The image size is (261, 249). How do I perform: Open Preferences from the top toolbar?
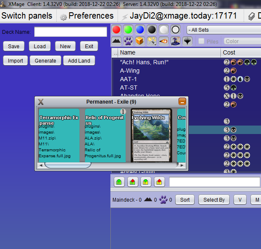[91, 16]
